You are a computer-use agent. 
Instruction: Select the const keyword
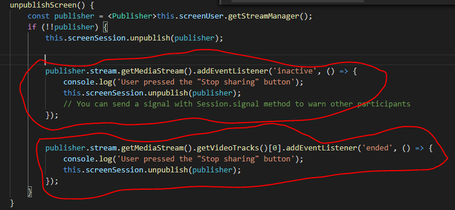[39, 16]
